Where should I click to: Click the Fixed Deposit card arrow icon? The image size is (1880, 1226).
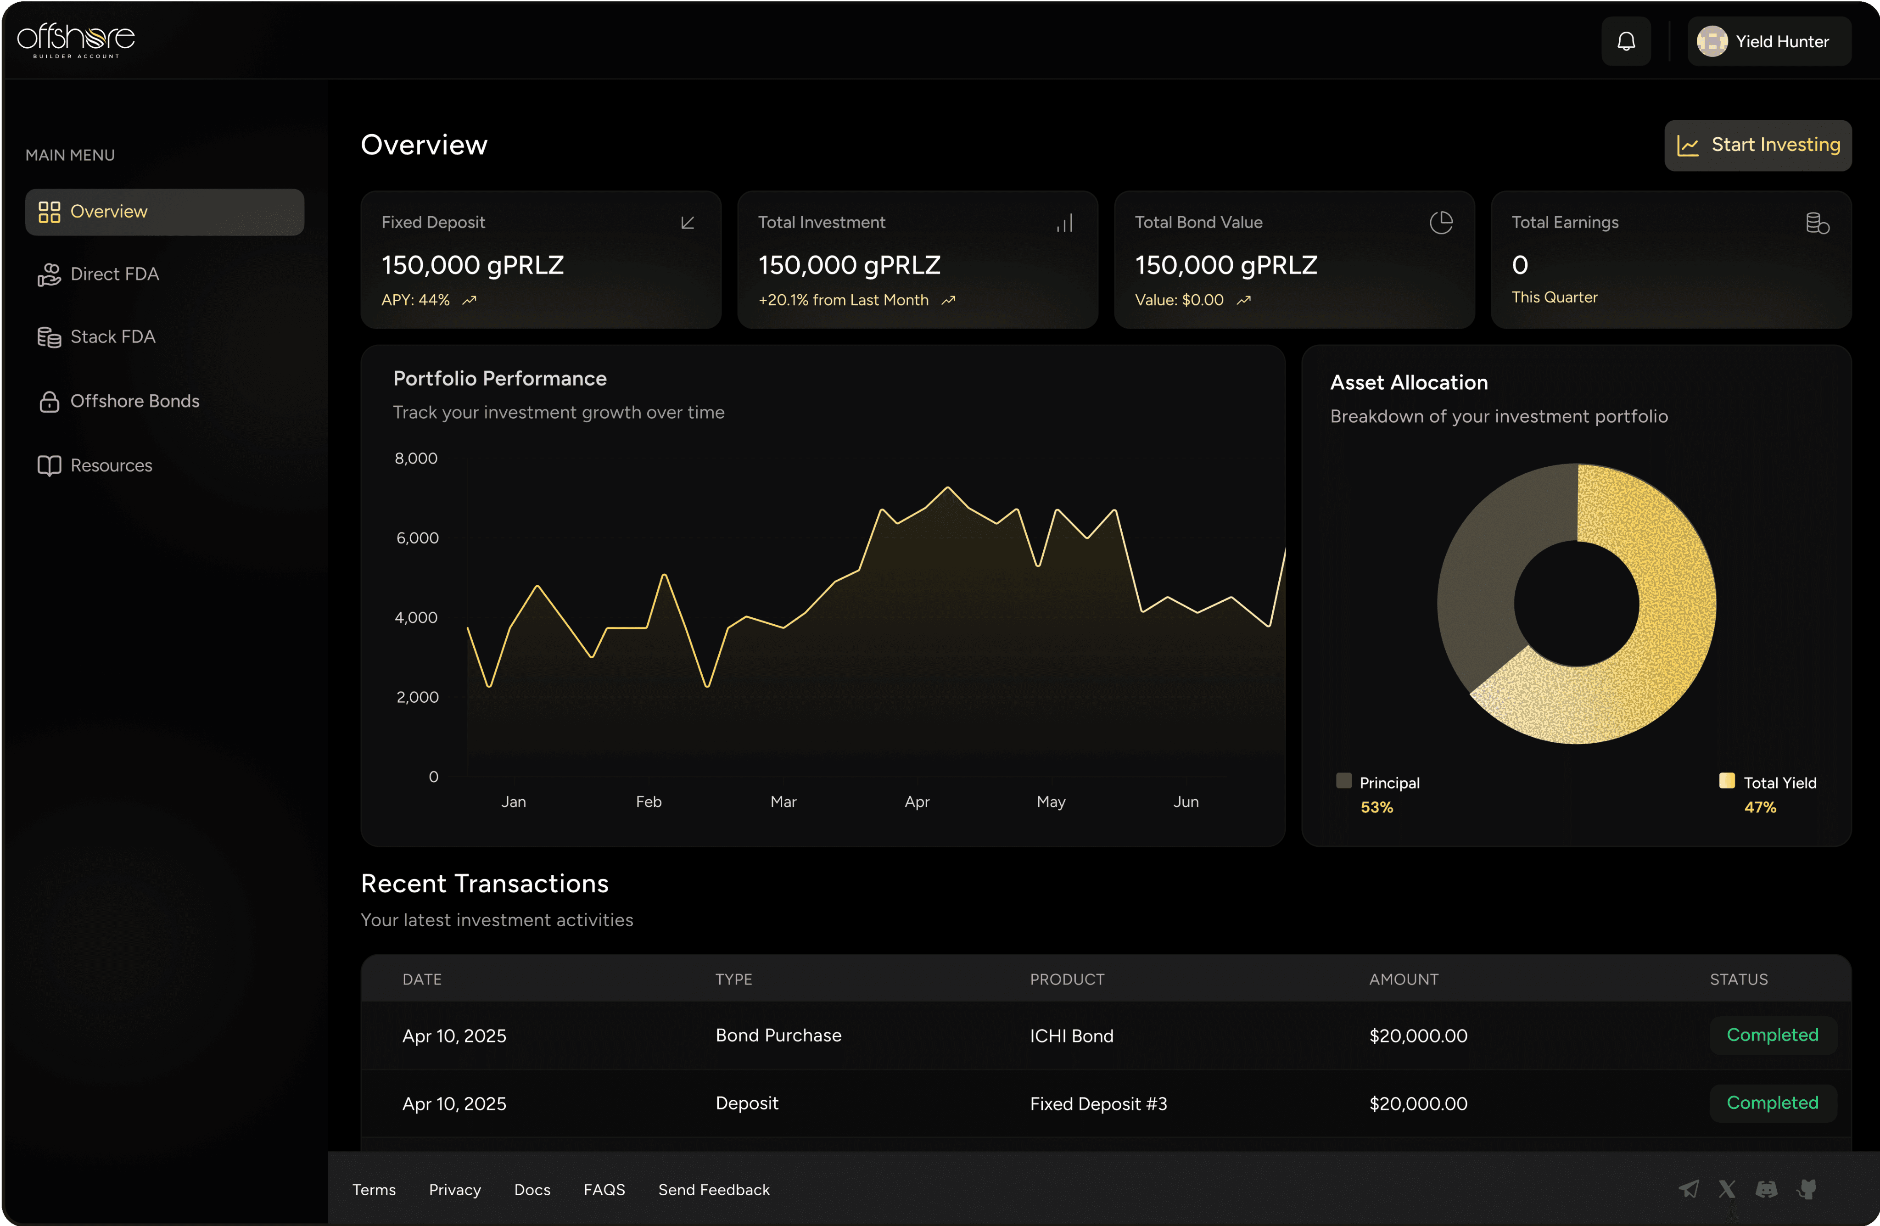[x=687, y=223]
